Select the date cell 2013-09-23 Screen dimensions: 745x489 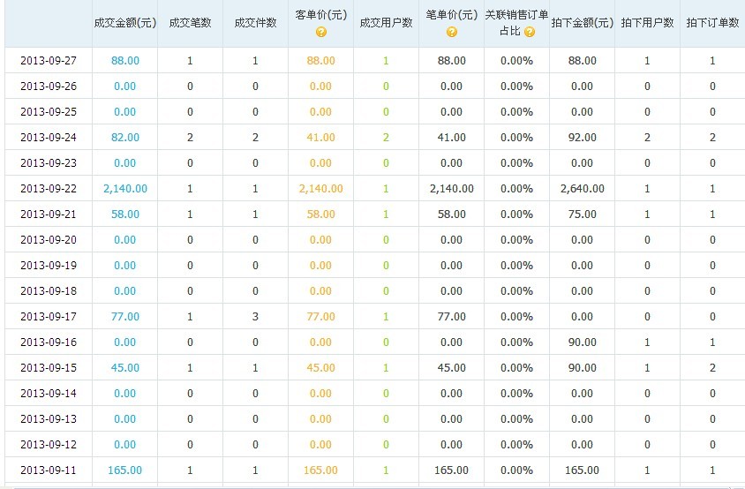tap(49, 163)
